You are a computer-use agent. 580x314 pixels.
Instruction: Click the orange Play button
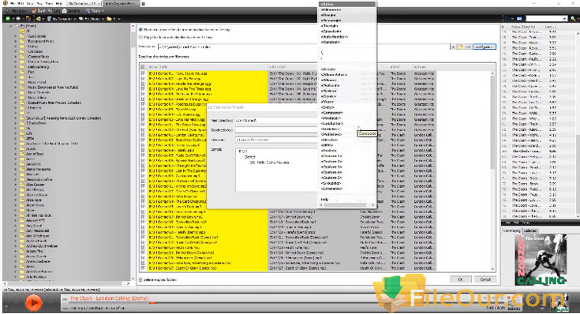coord(33,303)
